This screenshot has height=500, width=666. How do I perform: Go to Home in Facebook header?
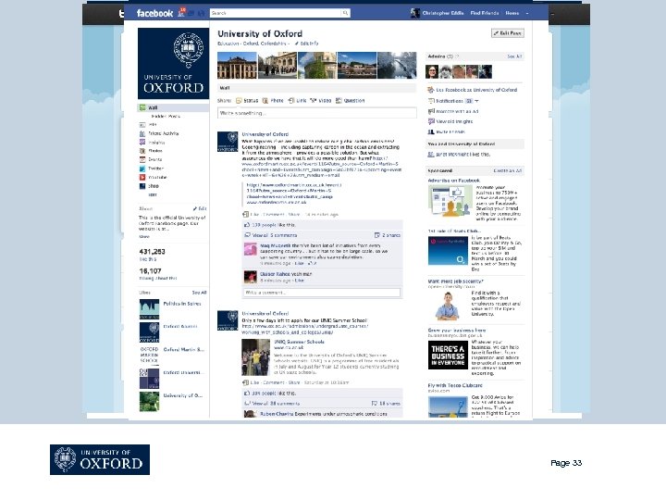pyautogui.click(x=512, y=13)
